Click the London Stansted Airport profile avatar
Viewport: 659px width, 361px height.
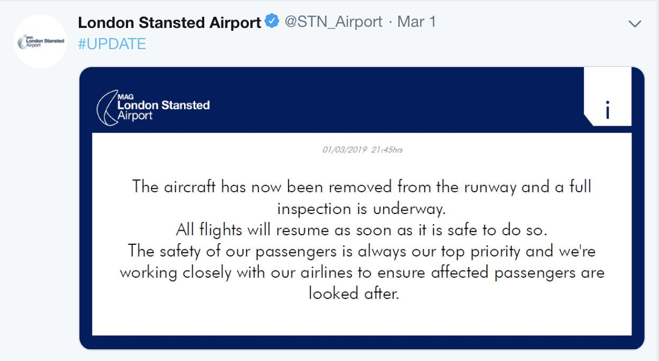pyautogui.click(x=40, y=41)
